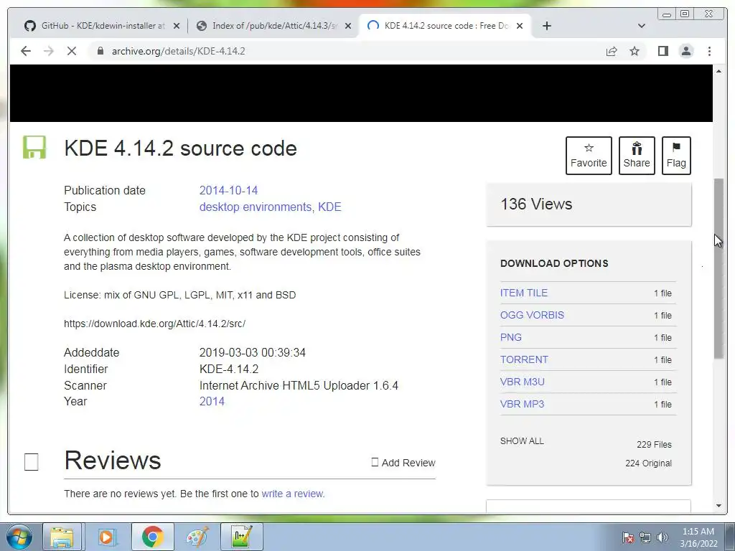Download the VBR M3U file
735x551 pixels.
(x=523, y=382)
